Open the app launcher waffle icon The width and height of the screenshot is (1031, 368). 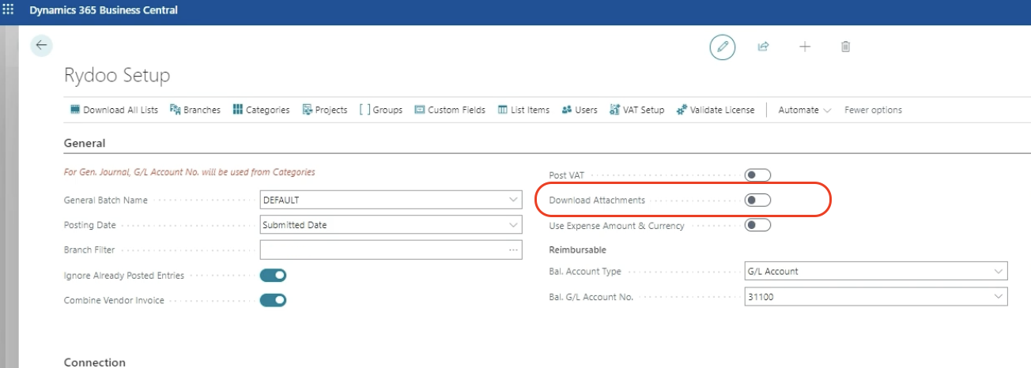coord(9,10)
